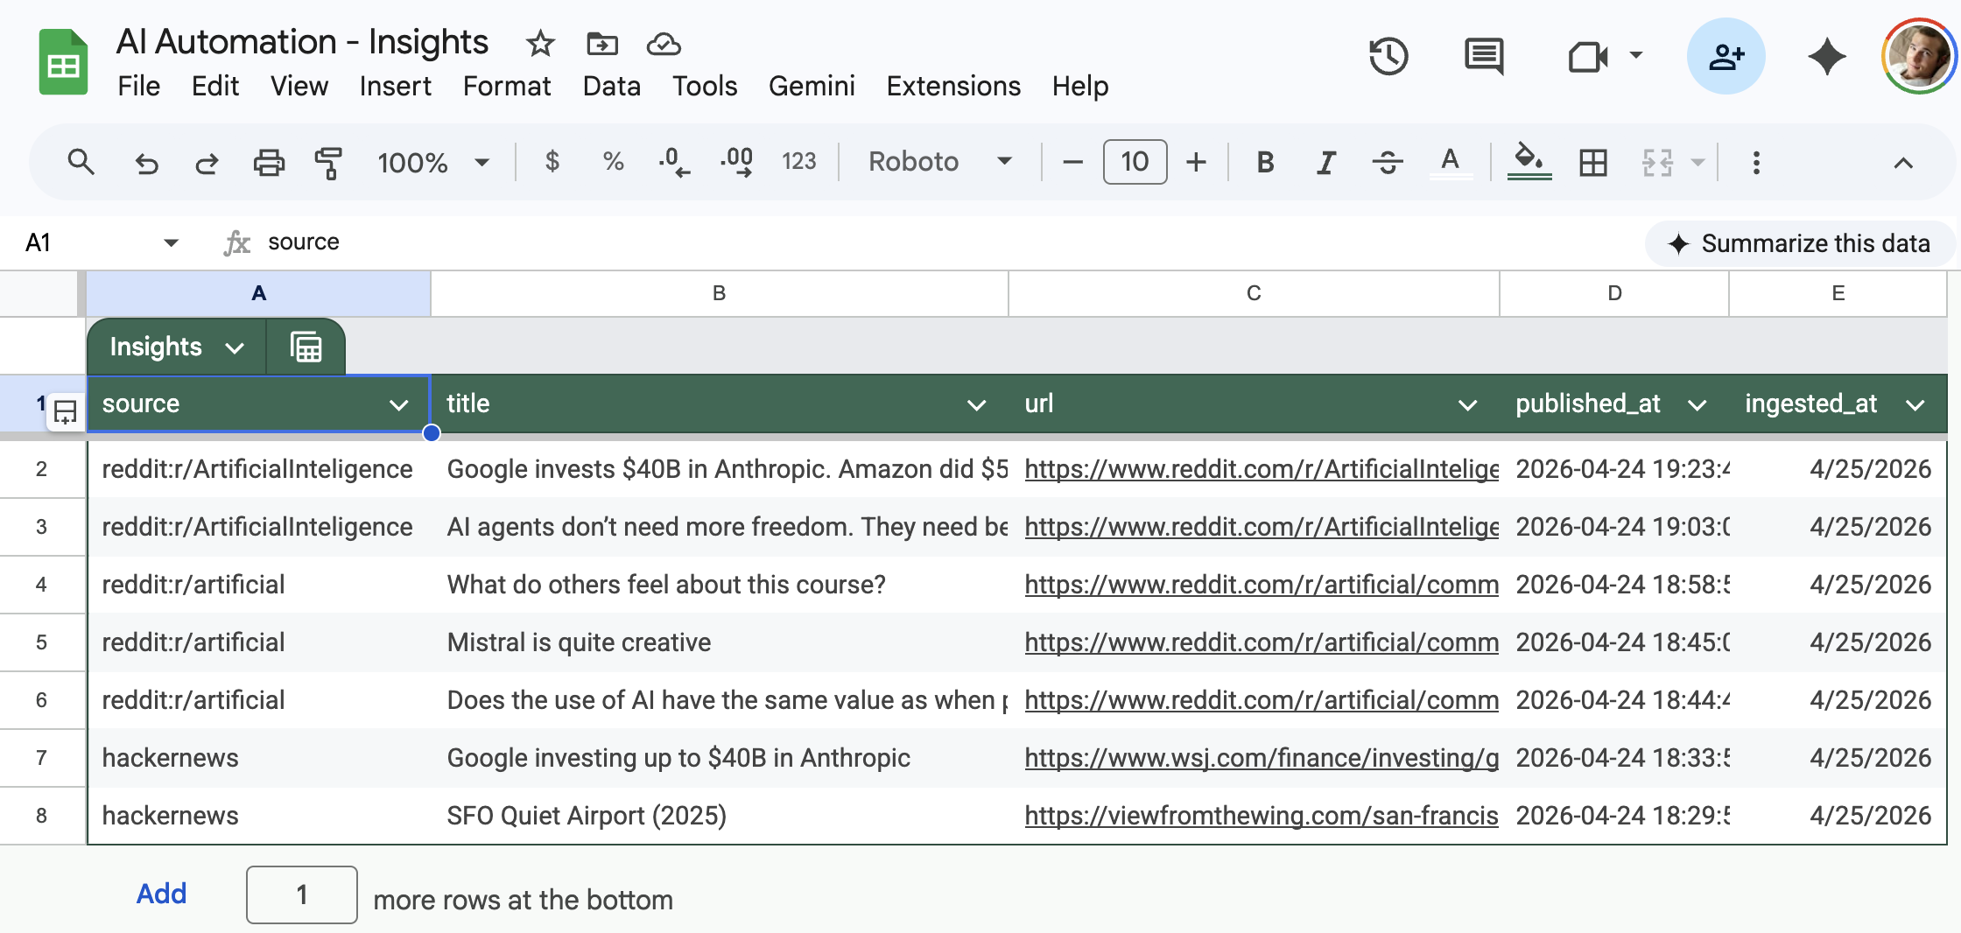
Task: Increase font size with plus button
Action: (1196, 162)
